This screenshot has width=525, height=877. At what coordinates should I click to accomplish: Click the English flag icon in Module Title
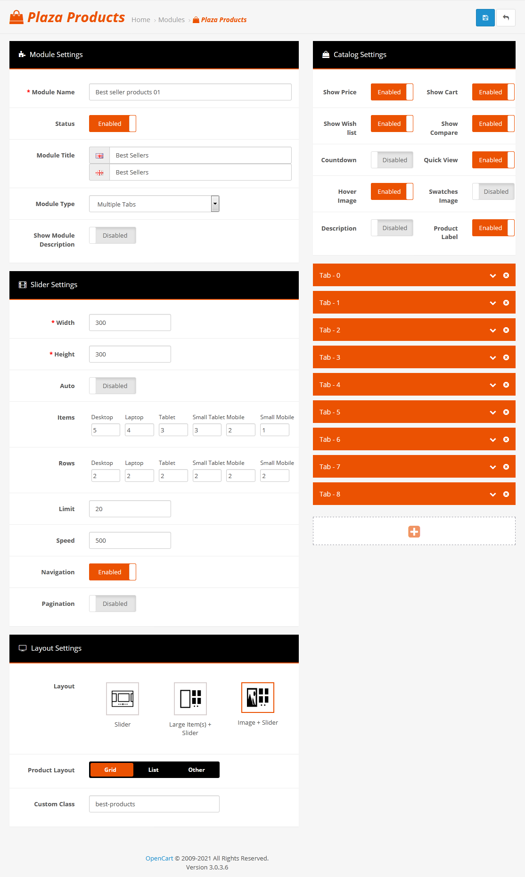(99, 156)
